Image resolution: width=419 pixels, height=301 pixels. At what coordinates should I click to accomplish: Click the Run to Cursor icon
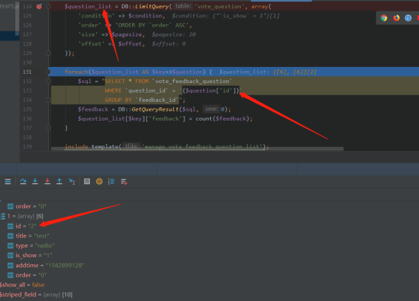[72, 182]
